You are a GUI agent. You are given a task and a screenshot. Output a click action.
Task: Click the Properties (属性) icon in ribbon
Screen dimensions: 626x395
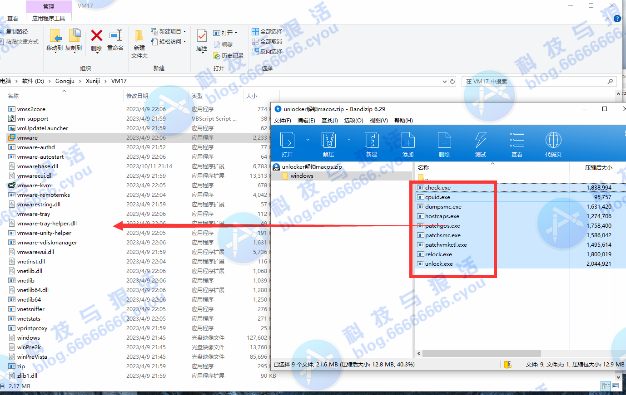click(x=202, y=35)
